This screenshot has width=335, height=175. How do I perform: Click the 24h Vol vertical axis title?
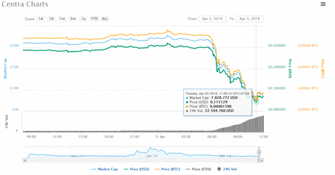point(7,122)
